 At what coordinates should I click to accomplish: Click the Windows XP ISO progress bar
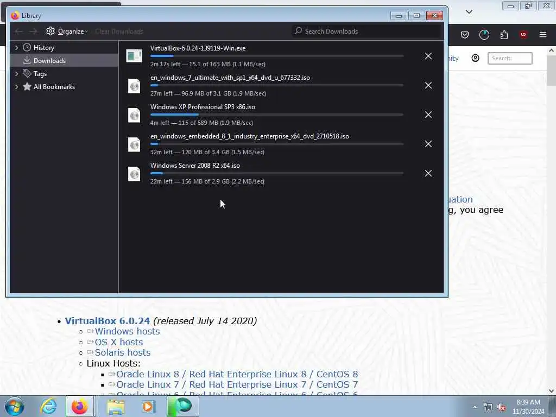276,115
